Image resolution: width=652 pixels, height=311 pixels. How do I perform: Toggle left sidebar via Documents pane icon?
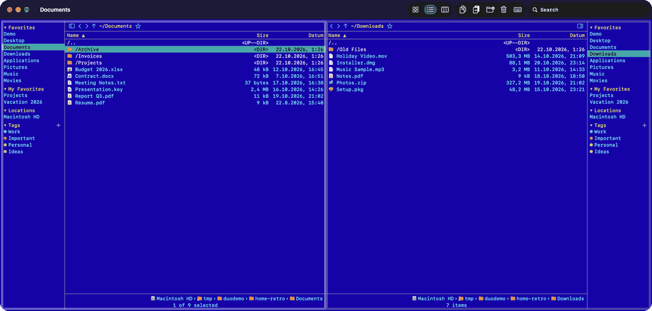(72, 26)
